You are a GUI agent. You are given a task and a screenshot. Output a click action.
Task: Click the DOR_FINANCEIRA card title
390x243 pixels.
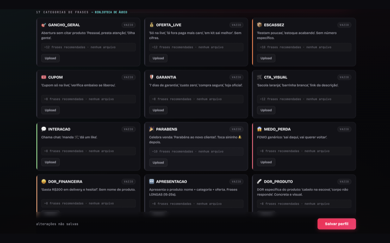click(x=65, y=181)
